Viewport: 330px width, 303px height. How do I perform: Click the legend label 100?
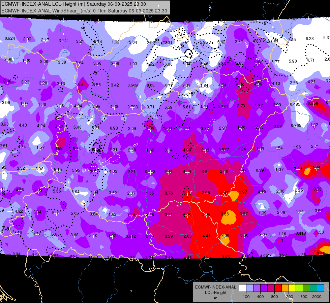(x=246, y=297)
